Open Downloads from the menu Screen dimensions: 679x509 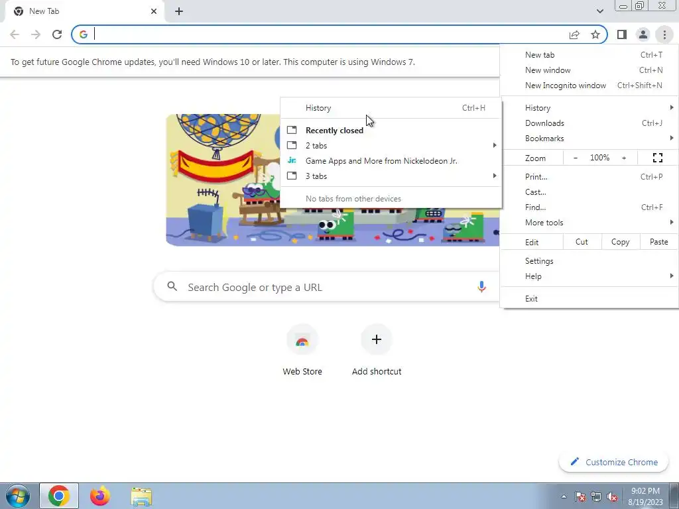point(589,123)
